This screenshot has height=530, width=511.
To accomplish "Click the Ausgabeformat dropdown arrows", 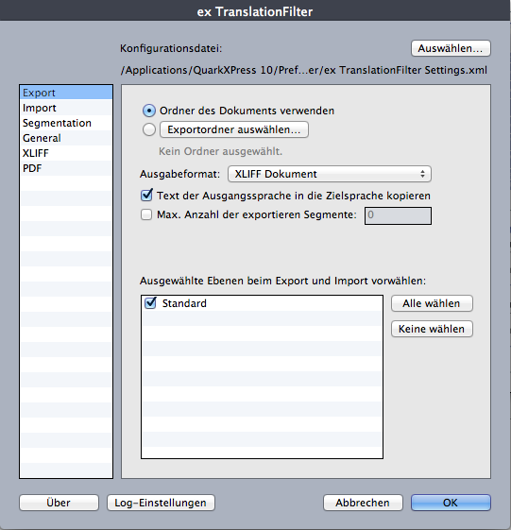I will point(422,174).
